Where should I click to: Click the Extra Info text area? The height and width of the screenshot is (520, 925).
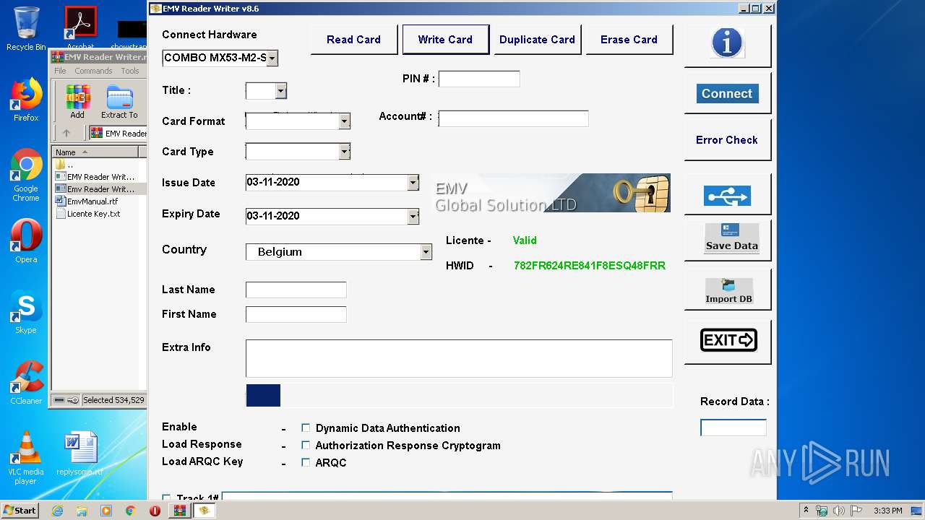(x=459, y=358)
